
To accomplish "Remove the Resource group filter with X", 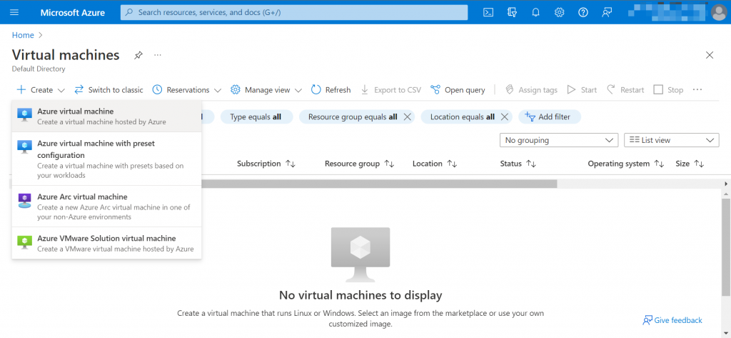I will [407, 116].
